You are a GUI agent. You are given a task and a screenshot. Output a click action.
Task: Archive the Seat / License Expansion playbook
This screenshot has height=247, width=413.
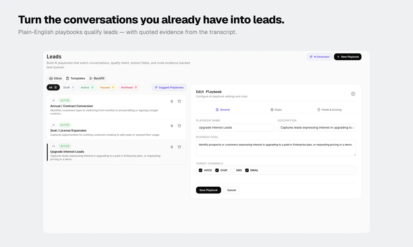coord(179,126)
